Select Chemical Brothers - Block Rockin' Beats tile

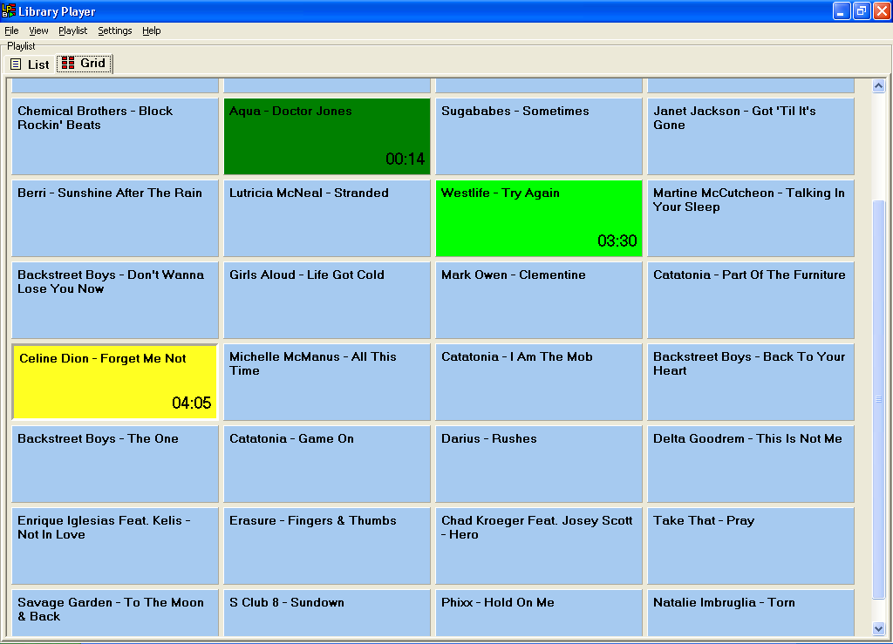(115, 137)
